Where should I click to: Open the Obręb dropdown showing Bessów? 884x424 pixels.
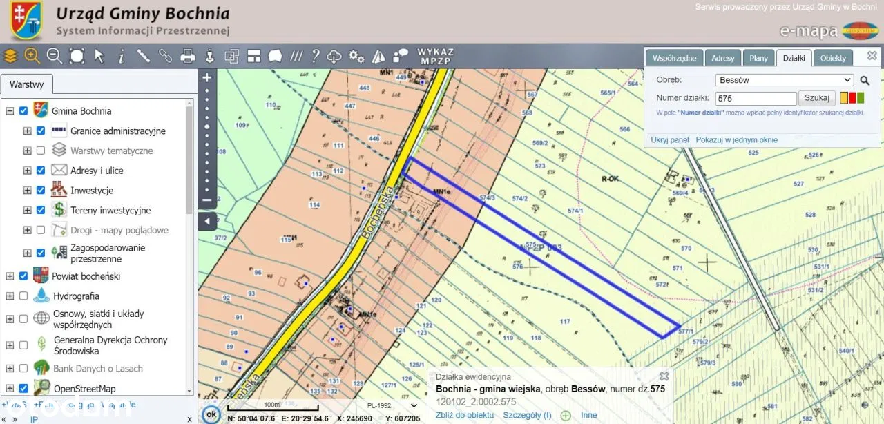(x=783, y=80)
